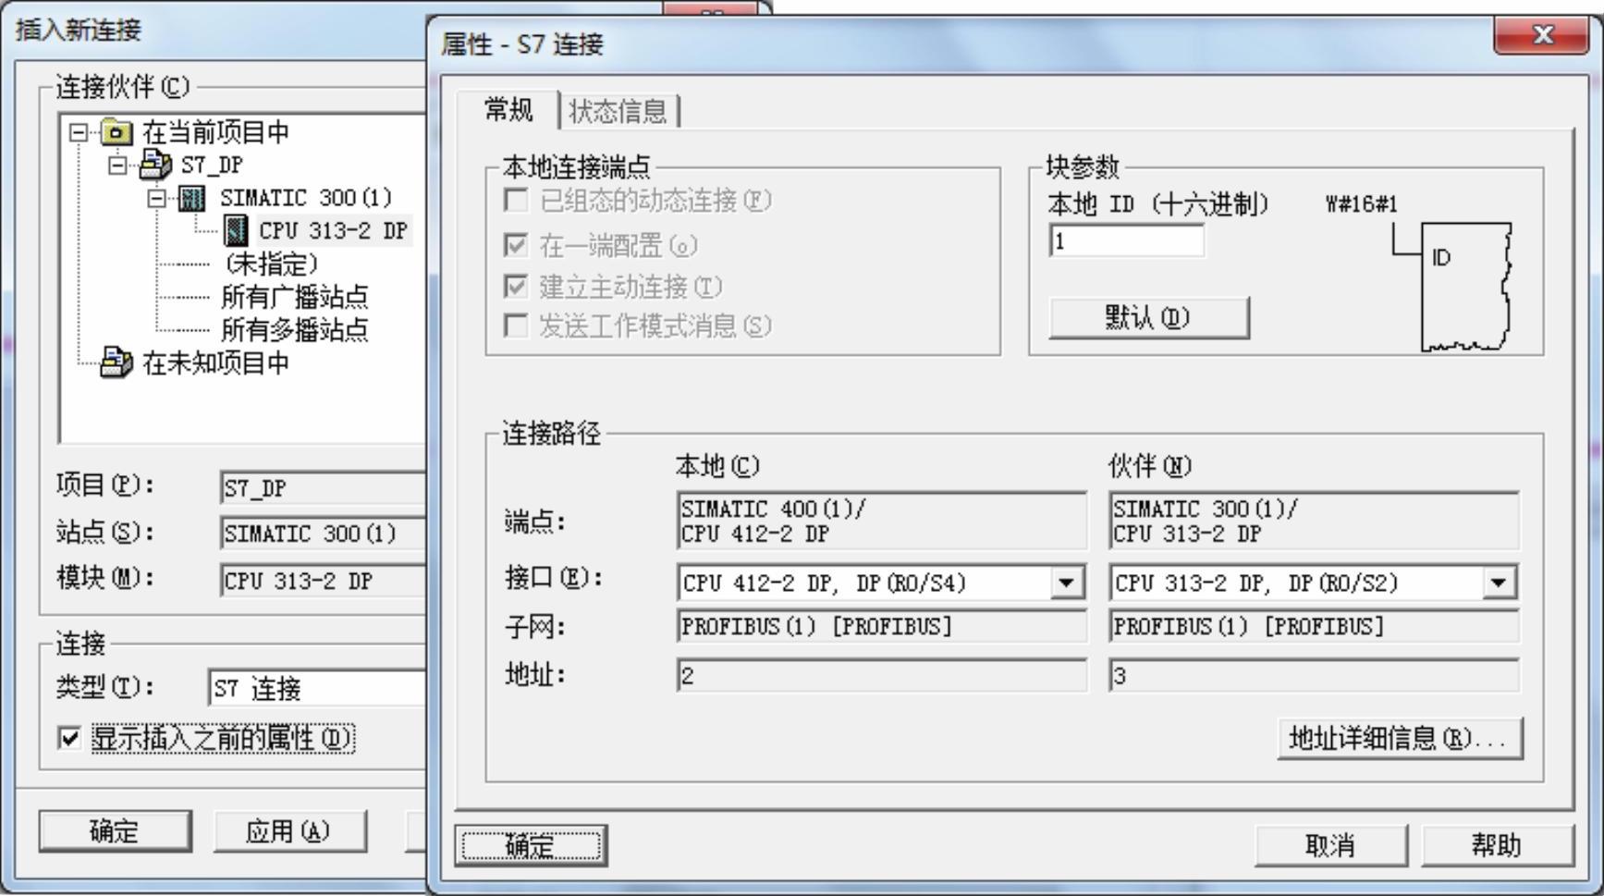Collapse the SIMATIC 300(1) tree node
The width and height of the screenshot is (1604, 896).
[x=157, y=198]
